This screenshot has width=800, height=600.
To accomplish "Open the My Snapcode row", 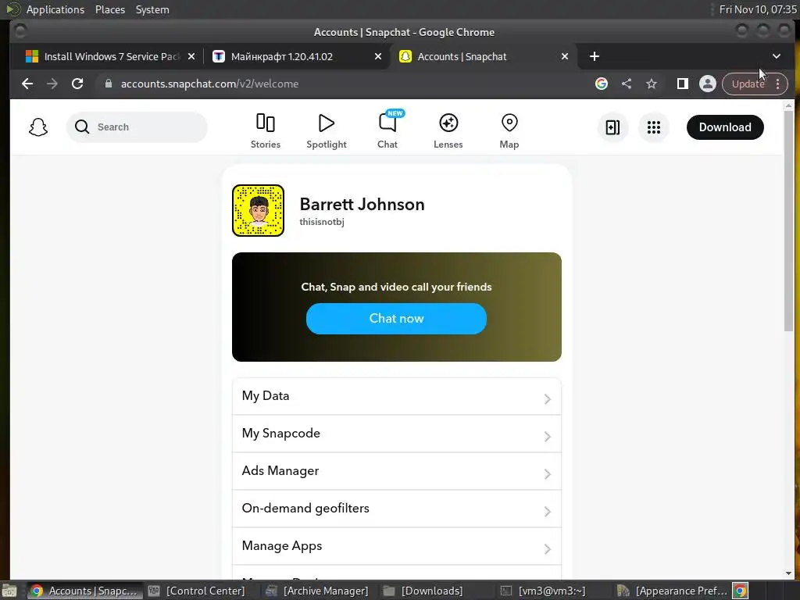I will (396, 434).
